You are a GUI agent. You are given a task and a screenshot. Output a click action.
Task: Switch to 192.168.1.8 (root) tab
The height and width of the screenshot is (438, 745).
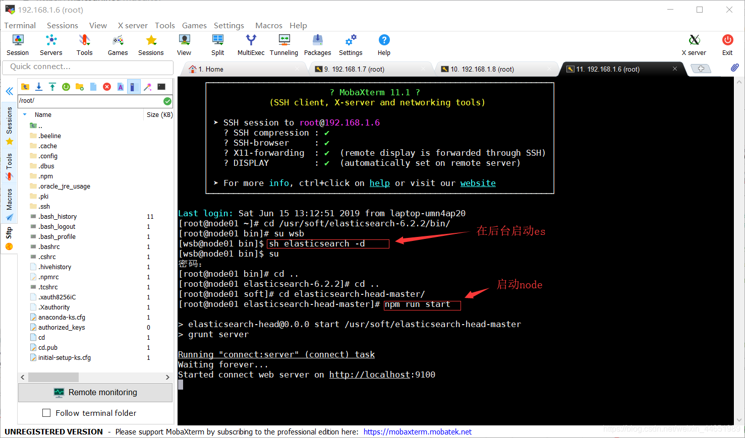[x=482, y=69]
